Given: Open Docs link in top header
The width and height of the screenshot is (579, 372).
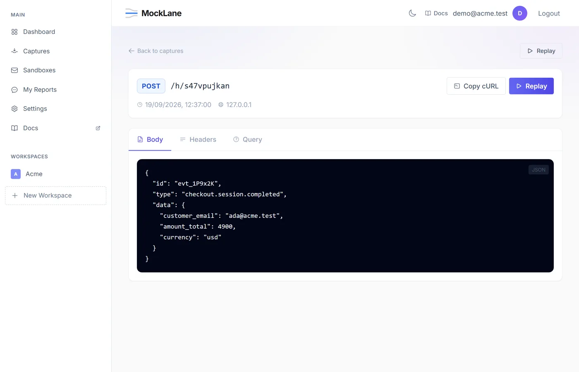Looking at the screenshot, I should (436, 13).
